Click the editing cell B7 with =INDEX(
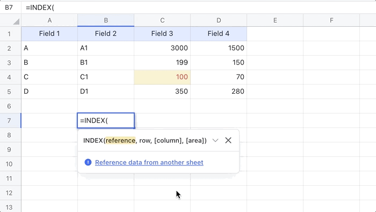376x212 pixels. tap(106, 120)
